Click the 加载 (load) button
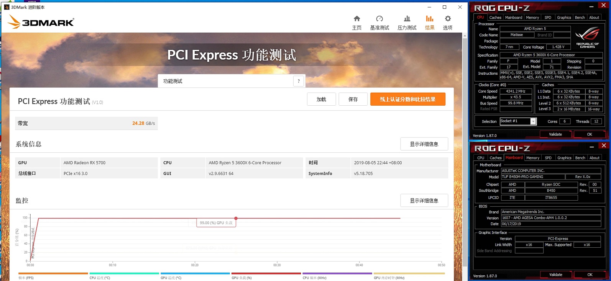The height and width of the screenshot is (281, 611). coord(321,99)
